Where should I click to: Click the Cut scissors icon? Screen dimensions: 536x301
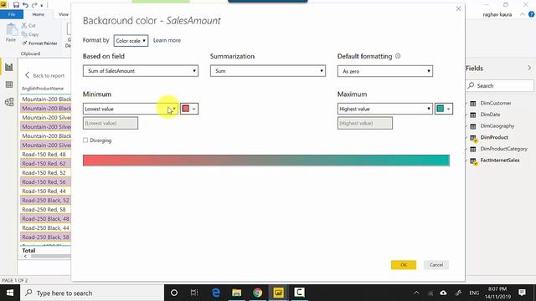click(24, 26)
